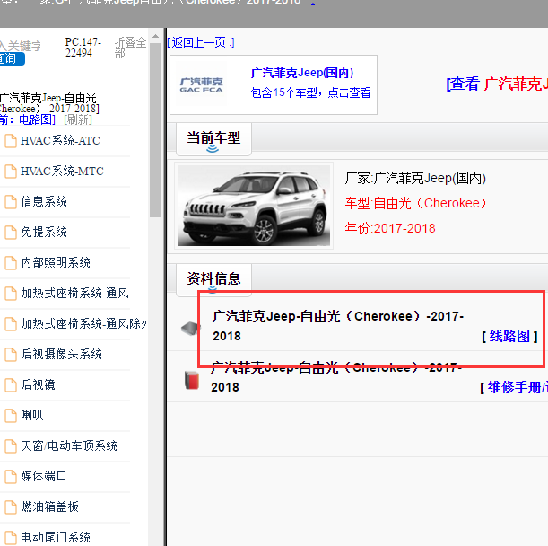Click 折叠全部 to collapse the tree

click(130, 48)
